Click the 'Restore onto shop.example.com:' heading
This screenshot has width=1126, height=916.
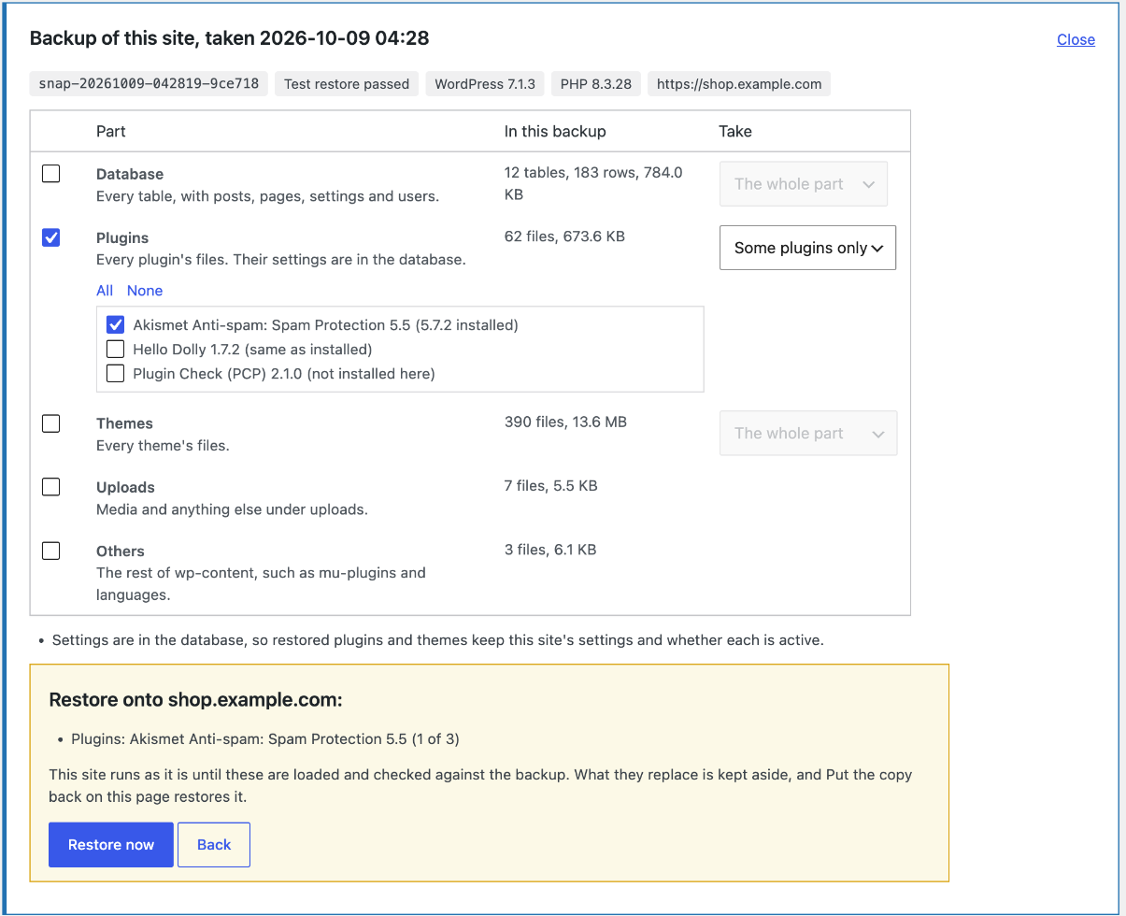point(196,700)
